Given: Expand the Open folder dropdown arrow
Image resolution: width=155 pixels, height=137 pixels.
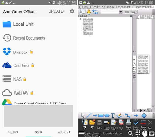Looking at the screenshot, I should [92, 128].
